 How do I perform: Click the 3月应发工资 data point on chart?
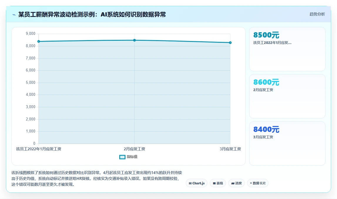point(230,43)
